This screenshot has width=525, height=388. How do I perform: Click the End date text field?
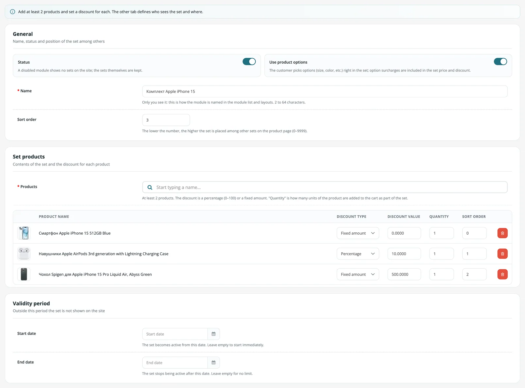pos(175,362)
